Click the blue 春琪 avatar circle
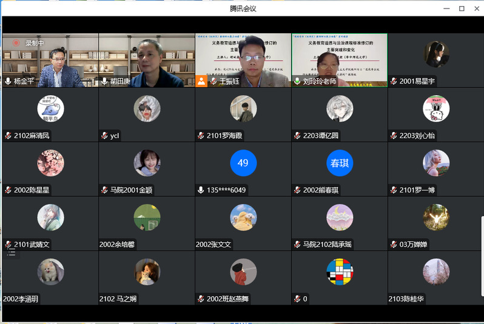The width and height of the screenshot is (484, 324). click(340, 163)
